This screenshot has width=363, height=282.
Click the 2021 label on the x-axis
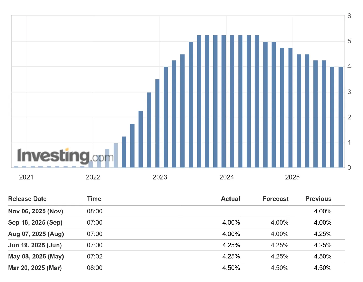click(x=26, y=177)
